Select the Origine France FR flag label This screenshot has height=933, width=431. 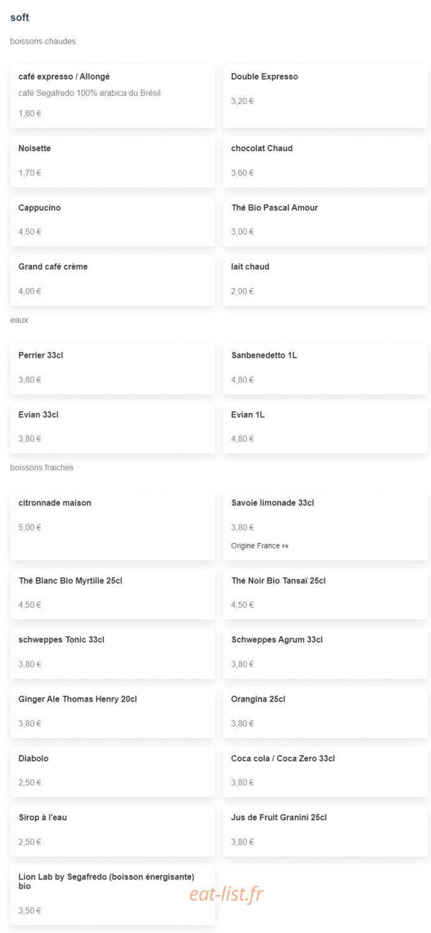point(260,546)
